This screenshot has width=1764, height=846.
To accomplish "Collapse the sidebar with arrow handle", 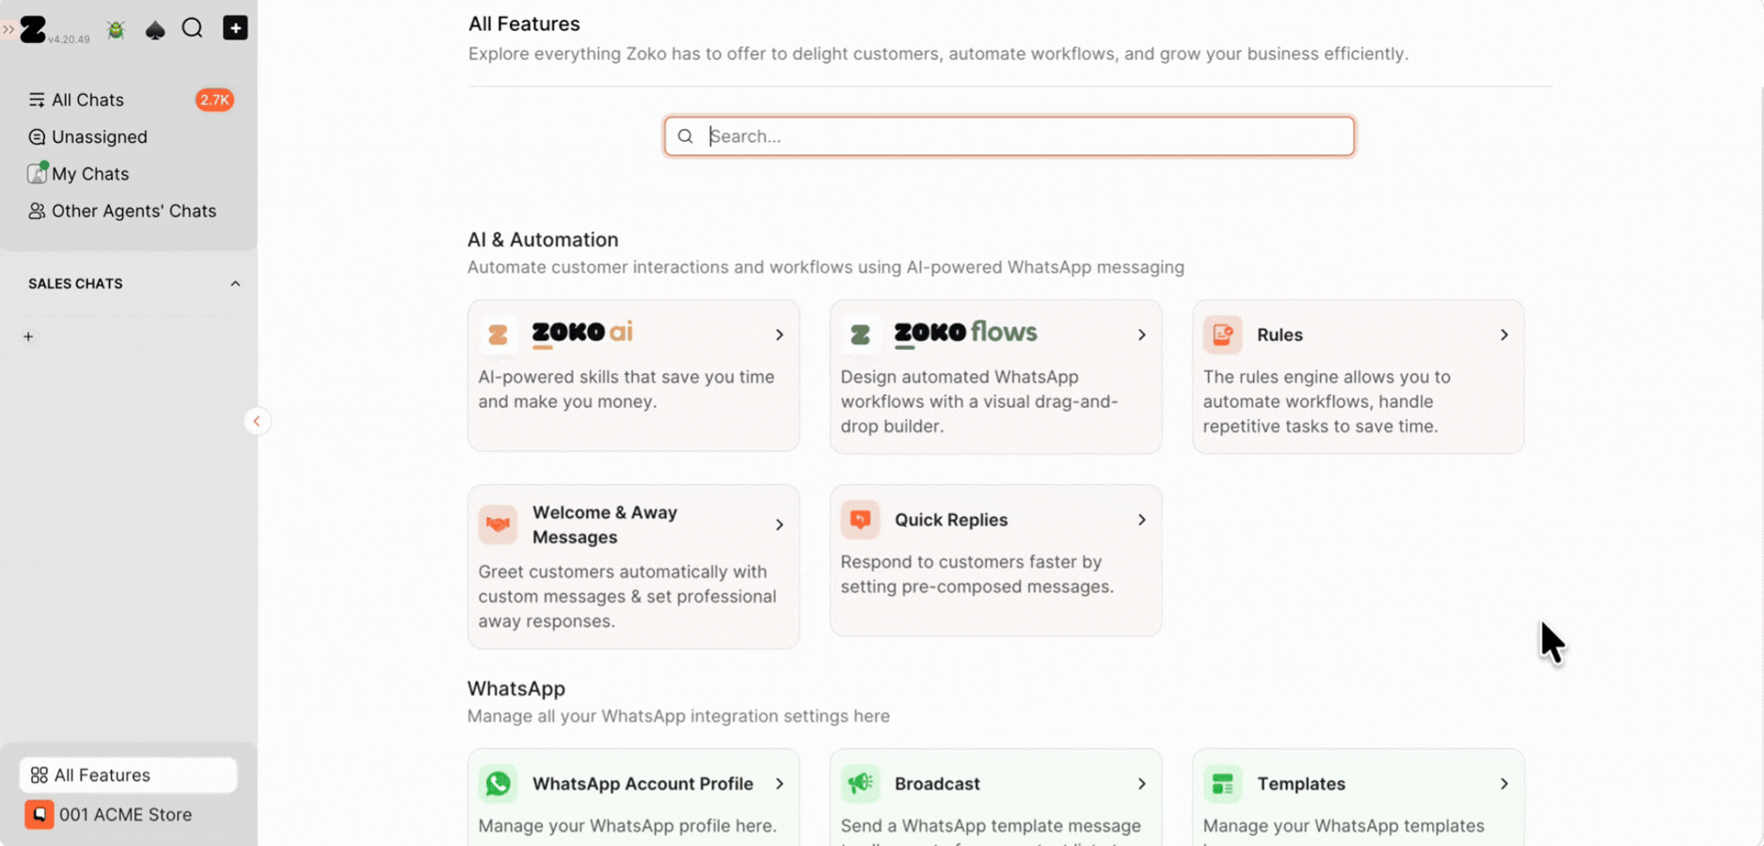I will tap(257, 421).
